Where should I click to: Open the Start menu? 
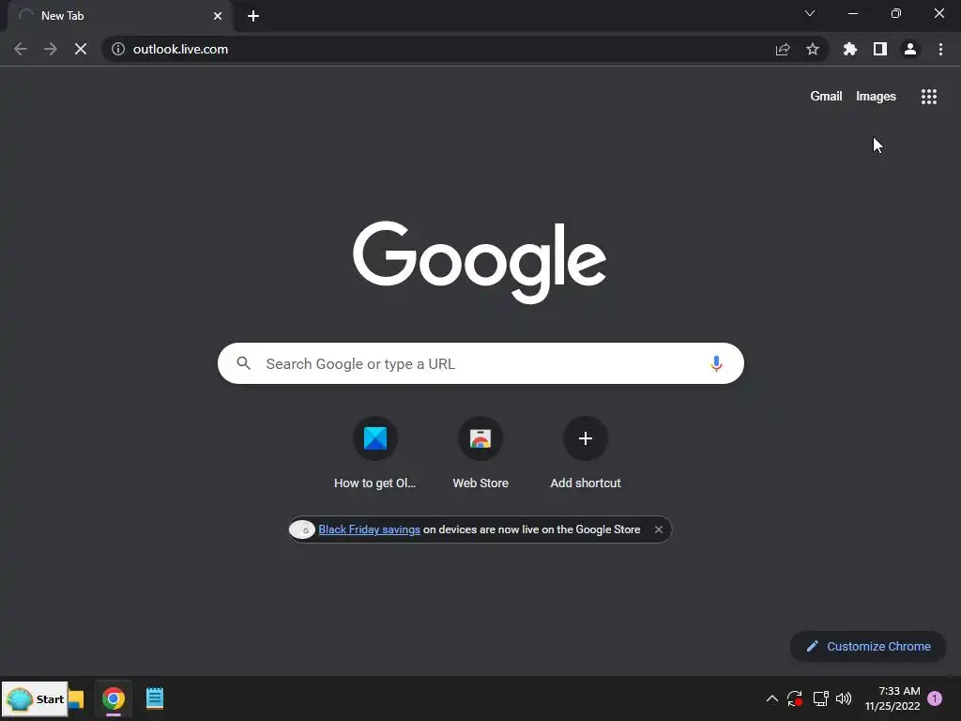pos(35,698)
